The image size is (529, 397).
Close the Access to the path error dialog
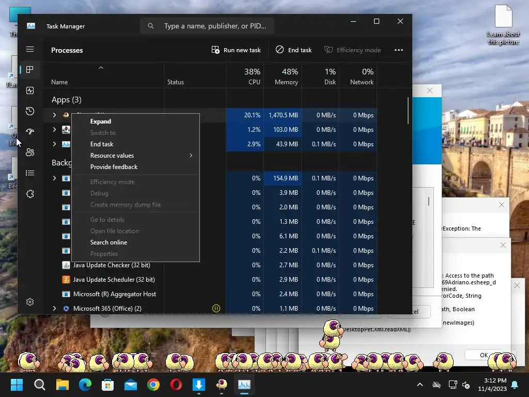click(503, 246)
